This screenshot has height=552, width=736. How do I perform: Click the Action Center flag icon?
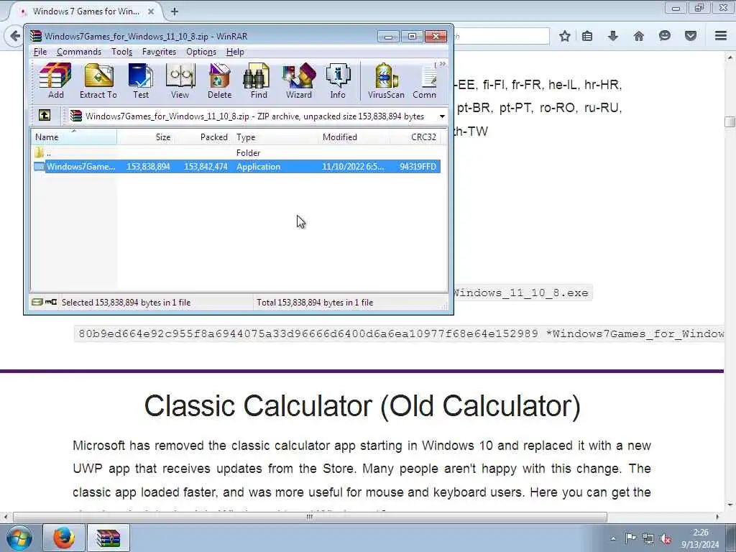tap(630, 538)
